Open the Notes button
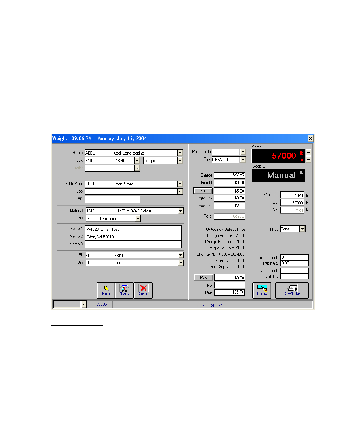 [261, 290]
